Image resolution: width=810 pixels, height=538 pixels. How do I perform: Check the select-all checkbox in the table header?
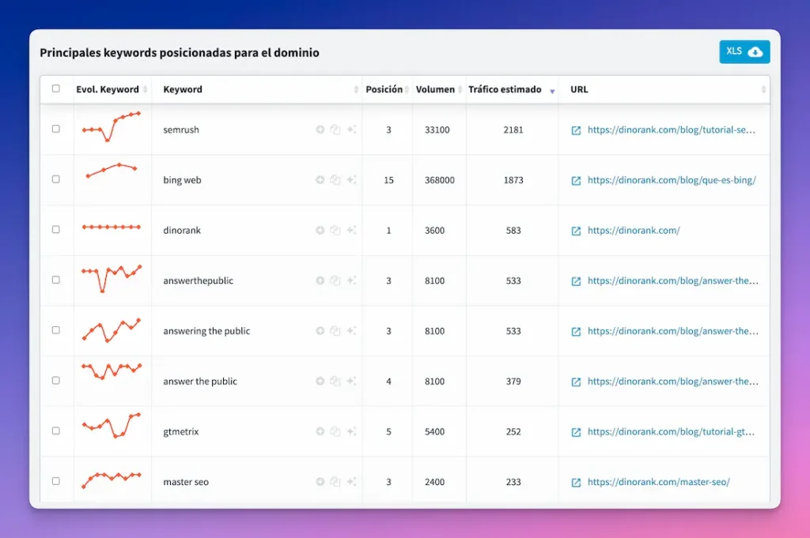click(x=55, y=89)
